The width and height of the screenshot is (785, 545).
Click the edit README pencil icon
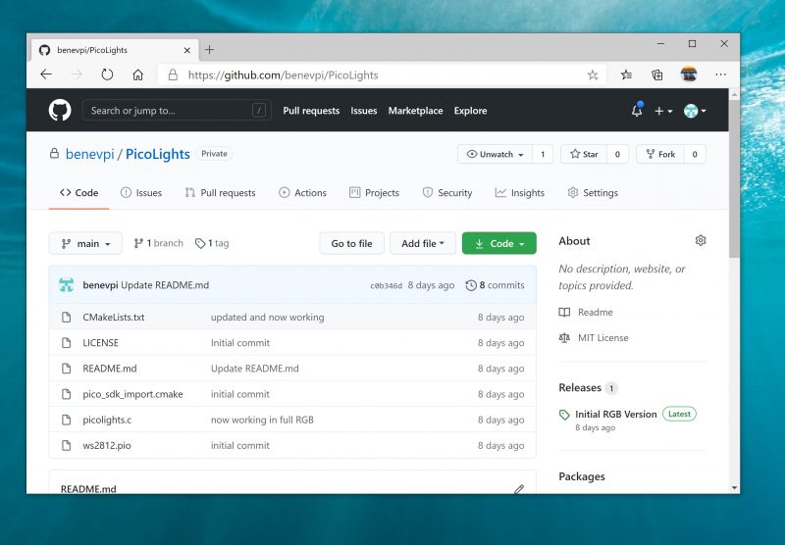(x=519, y=488)
